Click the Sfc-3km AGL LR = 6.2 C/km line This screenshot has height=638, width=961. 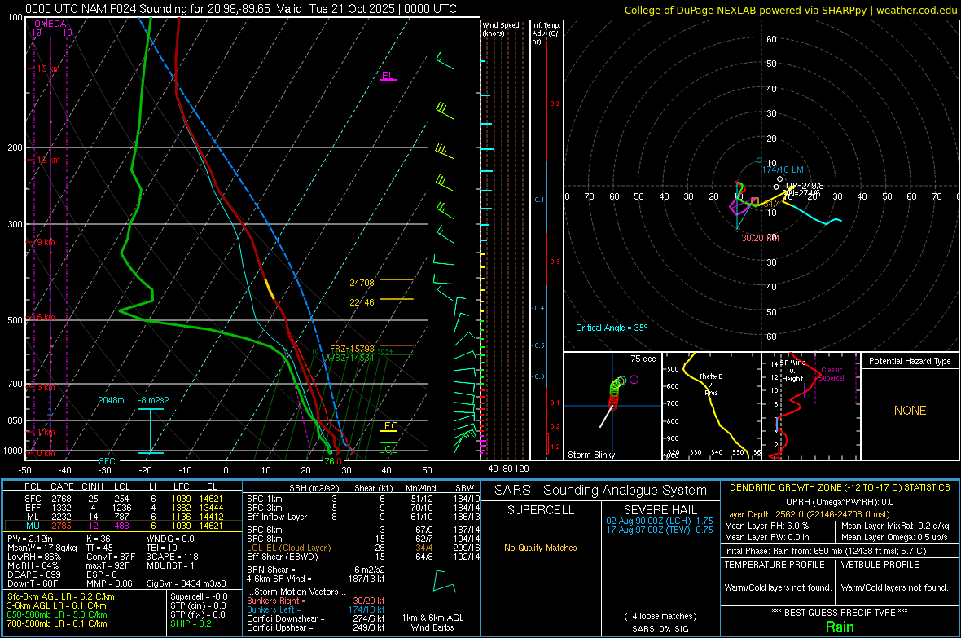click(x=61, y=596)
